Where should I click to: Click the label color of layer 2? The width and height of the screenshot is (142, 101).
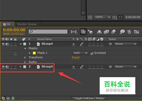[25, 67]
